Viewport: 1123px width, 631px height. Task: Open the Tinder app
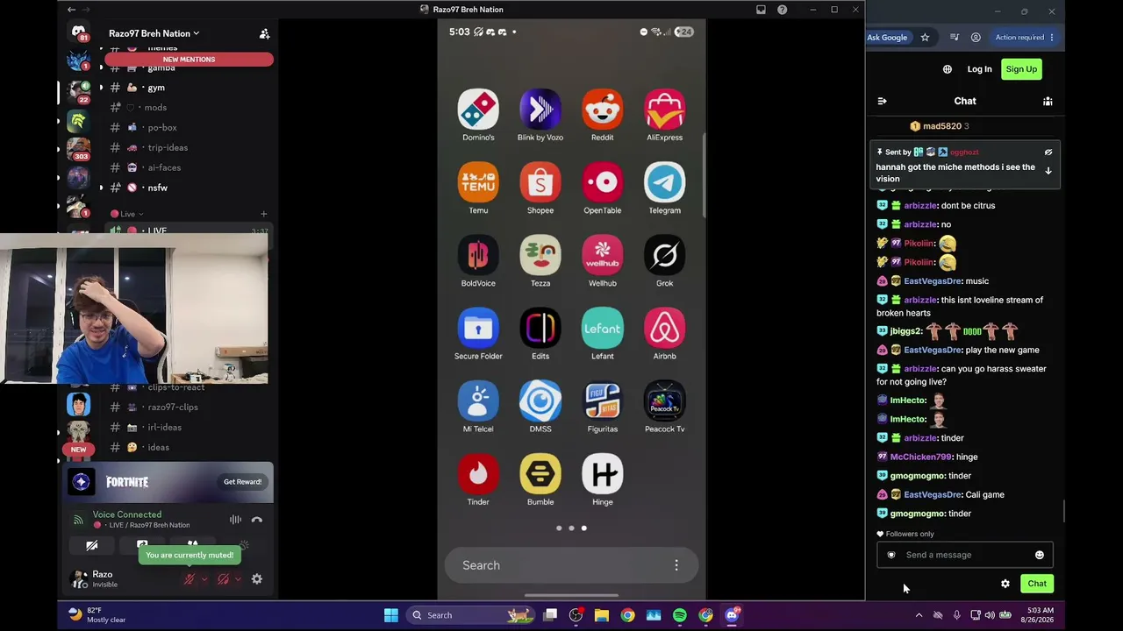coord(478,474)
